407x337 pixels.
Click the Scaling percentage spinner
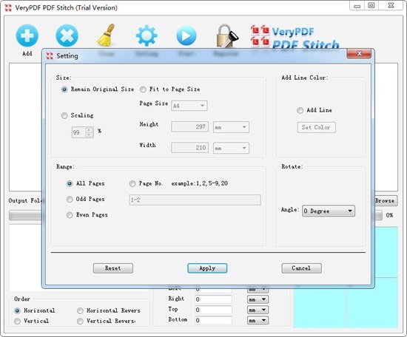pyautogui.click(x=83, y=132)
